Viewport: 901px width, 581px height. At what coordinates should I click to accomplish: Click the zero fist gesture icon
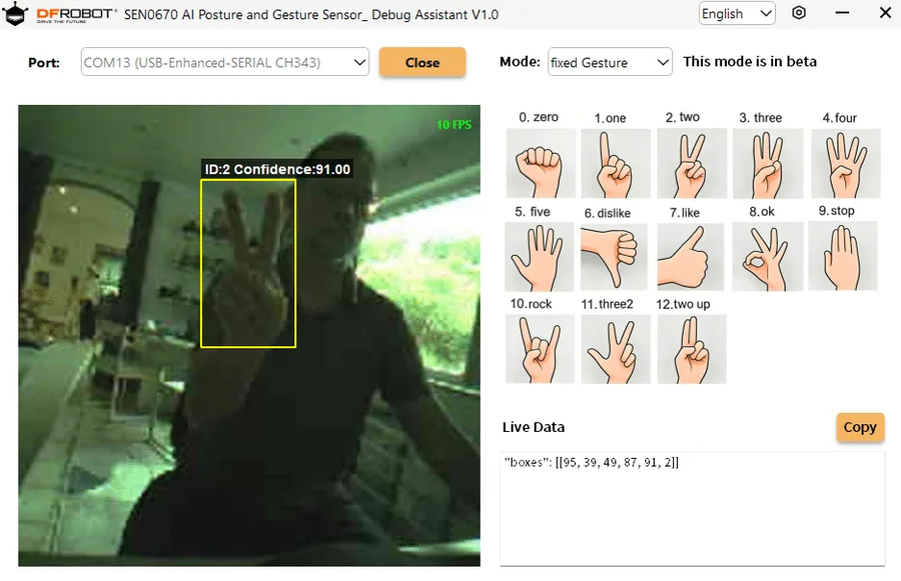540,164
